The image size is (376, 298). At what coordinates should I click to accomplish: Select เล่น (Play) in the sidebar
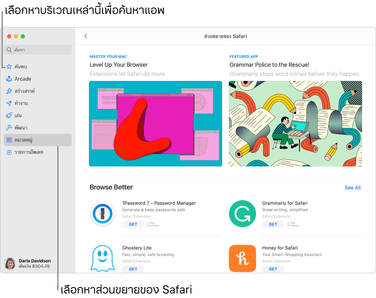click(38, 115)
